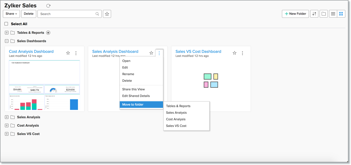Open the Share dropdown menu

tap(11, 14)
